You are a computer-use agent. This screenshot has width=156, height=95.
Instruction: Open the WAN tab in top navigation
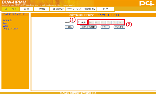click(42, 9)
